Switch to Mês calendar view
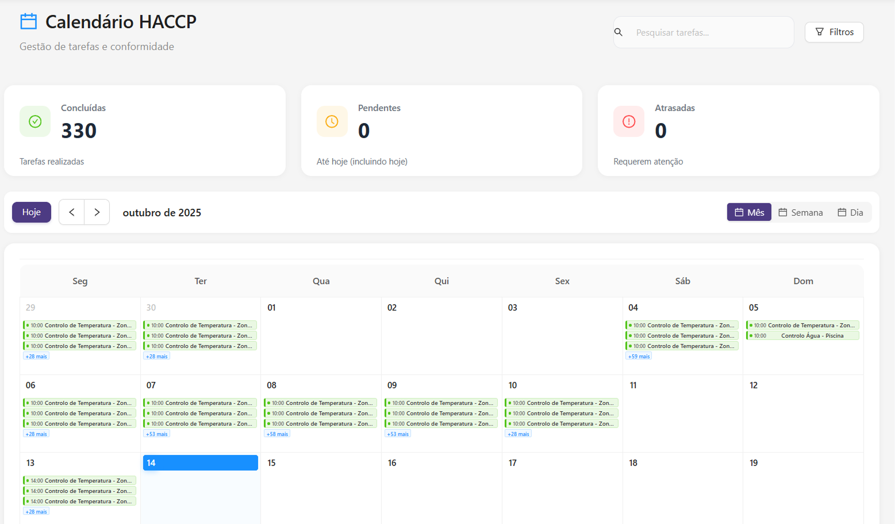895x524 pixels. [x=749, y=212]
